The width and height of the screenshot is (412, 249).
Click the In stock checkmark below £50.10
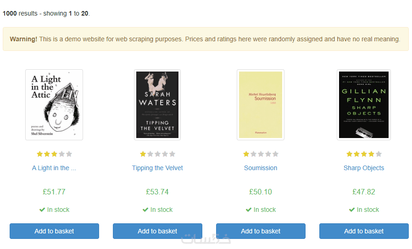point(249,210)
